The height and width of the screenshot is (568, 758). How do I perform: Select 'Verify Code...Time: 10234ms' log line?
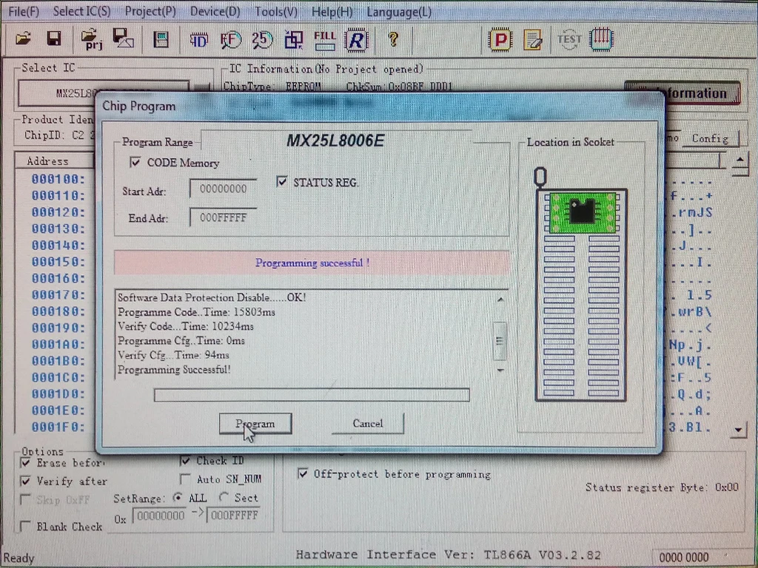pyautogui.click(x=186, y=326)
